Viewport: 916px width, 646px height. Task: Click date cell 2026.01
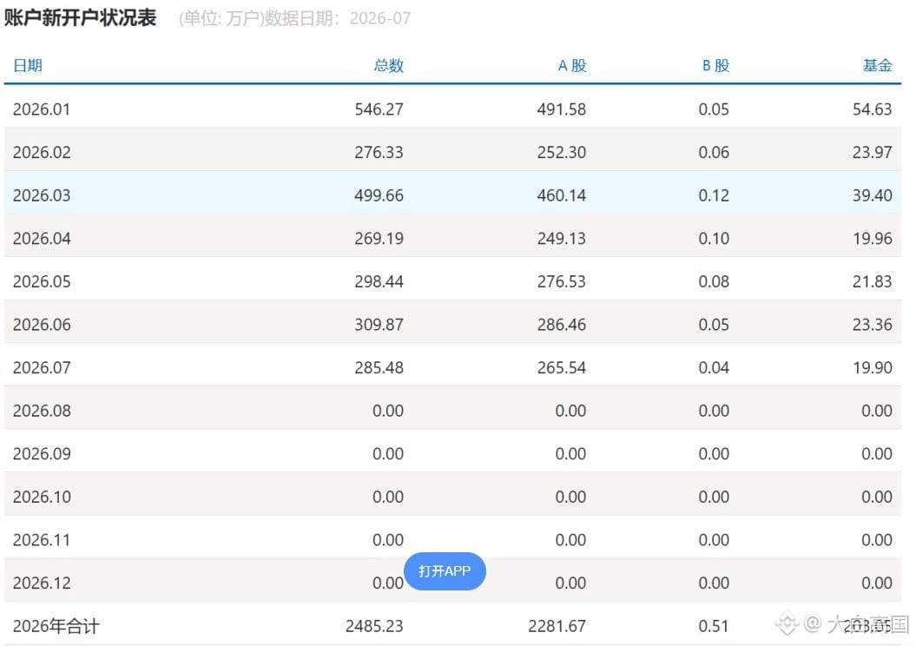coord(42,109)
